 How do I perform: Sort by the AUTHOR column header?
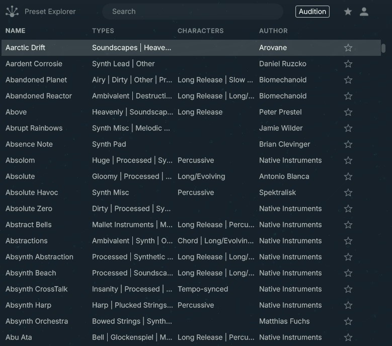pyautogui.click(x=273, y=31)
